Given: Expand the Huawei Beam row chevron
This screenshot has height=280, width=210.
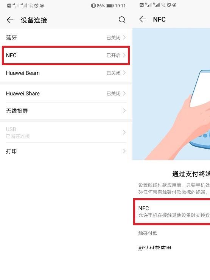Looking at the screenshot, I should click(x=124, y=73).
